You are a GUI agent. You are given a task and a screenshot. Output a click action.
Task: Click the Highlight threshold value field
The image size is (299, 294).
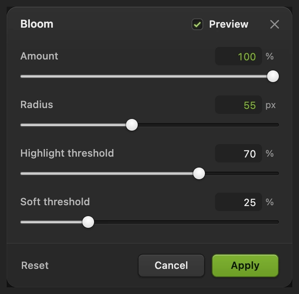click(239, 153)
